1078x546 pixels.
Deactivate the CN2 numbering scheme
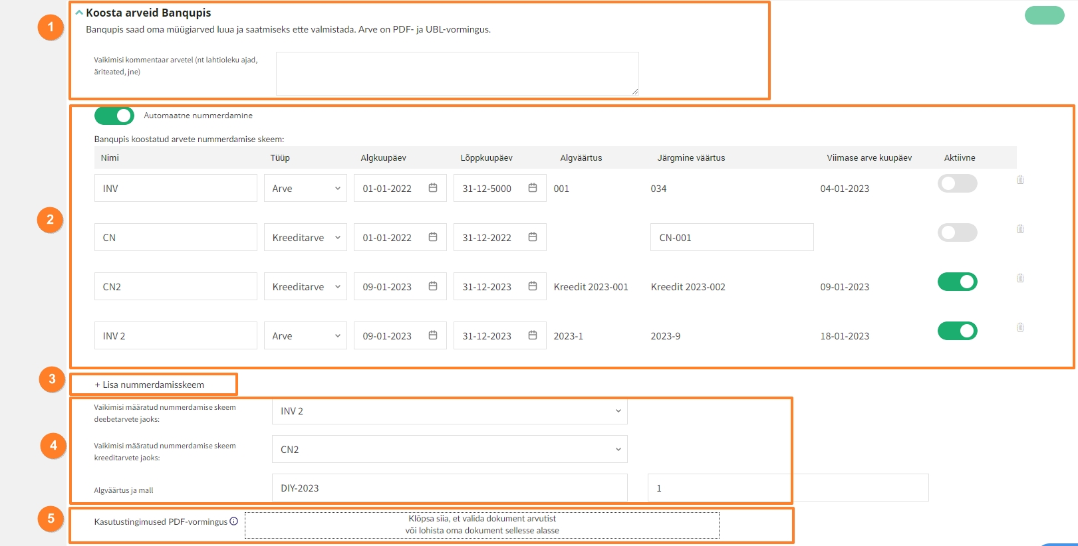point(958,282)
